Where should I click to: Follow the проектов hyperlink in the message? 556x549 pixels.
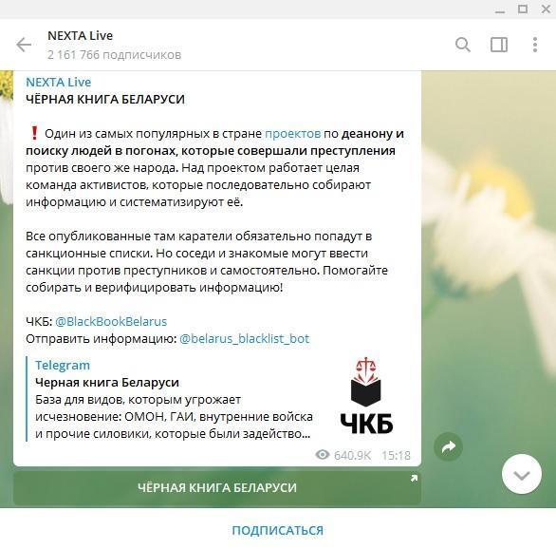[x=293, y=134]
